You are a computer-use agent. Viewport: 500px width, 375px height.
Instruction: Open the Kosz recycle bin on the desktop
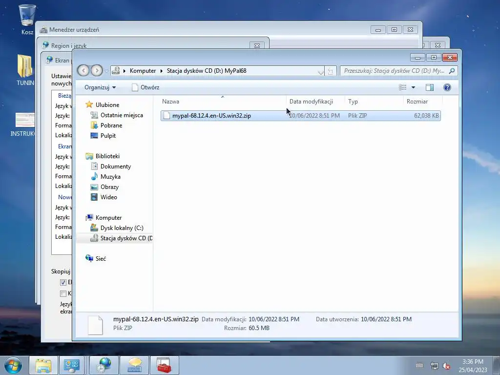[x=27, y=19]
